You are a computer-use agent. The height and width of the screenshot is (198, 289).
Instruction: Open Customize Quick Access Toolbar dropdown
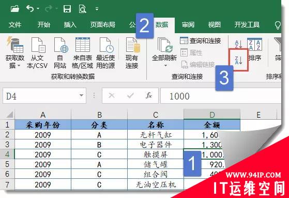point(97,9)
